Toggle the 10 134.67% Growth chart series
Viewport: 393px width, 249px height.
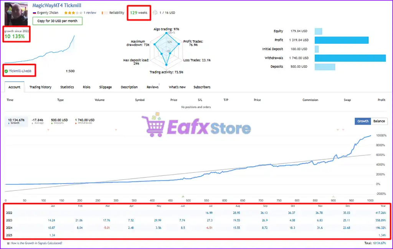point(16,121)
